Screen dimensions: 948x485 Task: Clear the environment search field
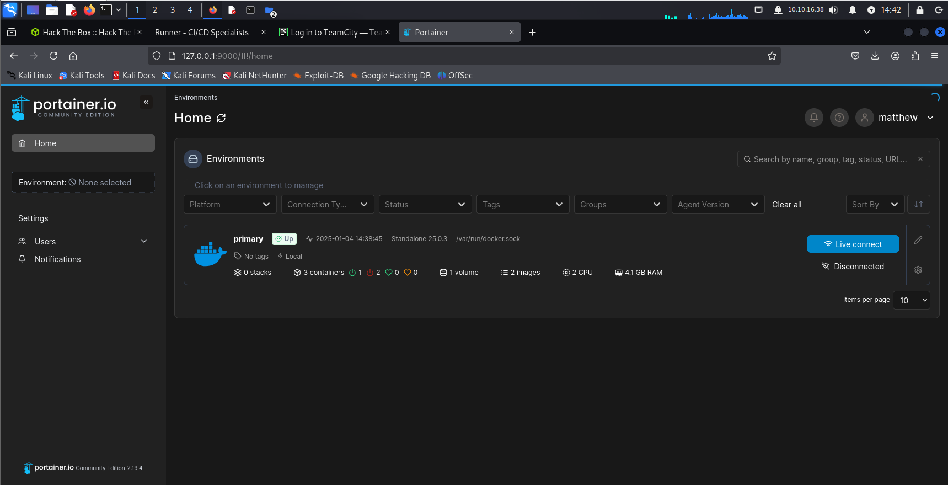(920, 159)
